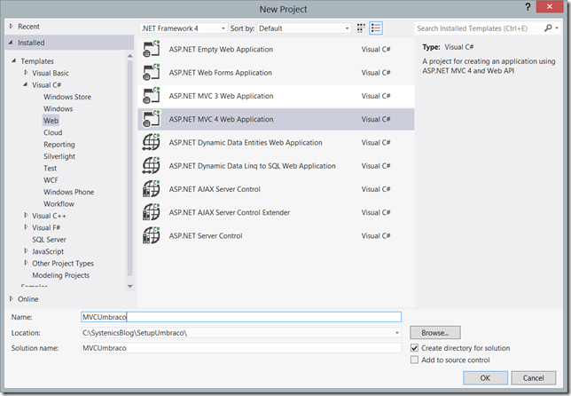The height and width of the screenshot is (396, 571).
Task: Open the .NET Framework 4 dropdown
Action: [x=184, y=28]
